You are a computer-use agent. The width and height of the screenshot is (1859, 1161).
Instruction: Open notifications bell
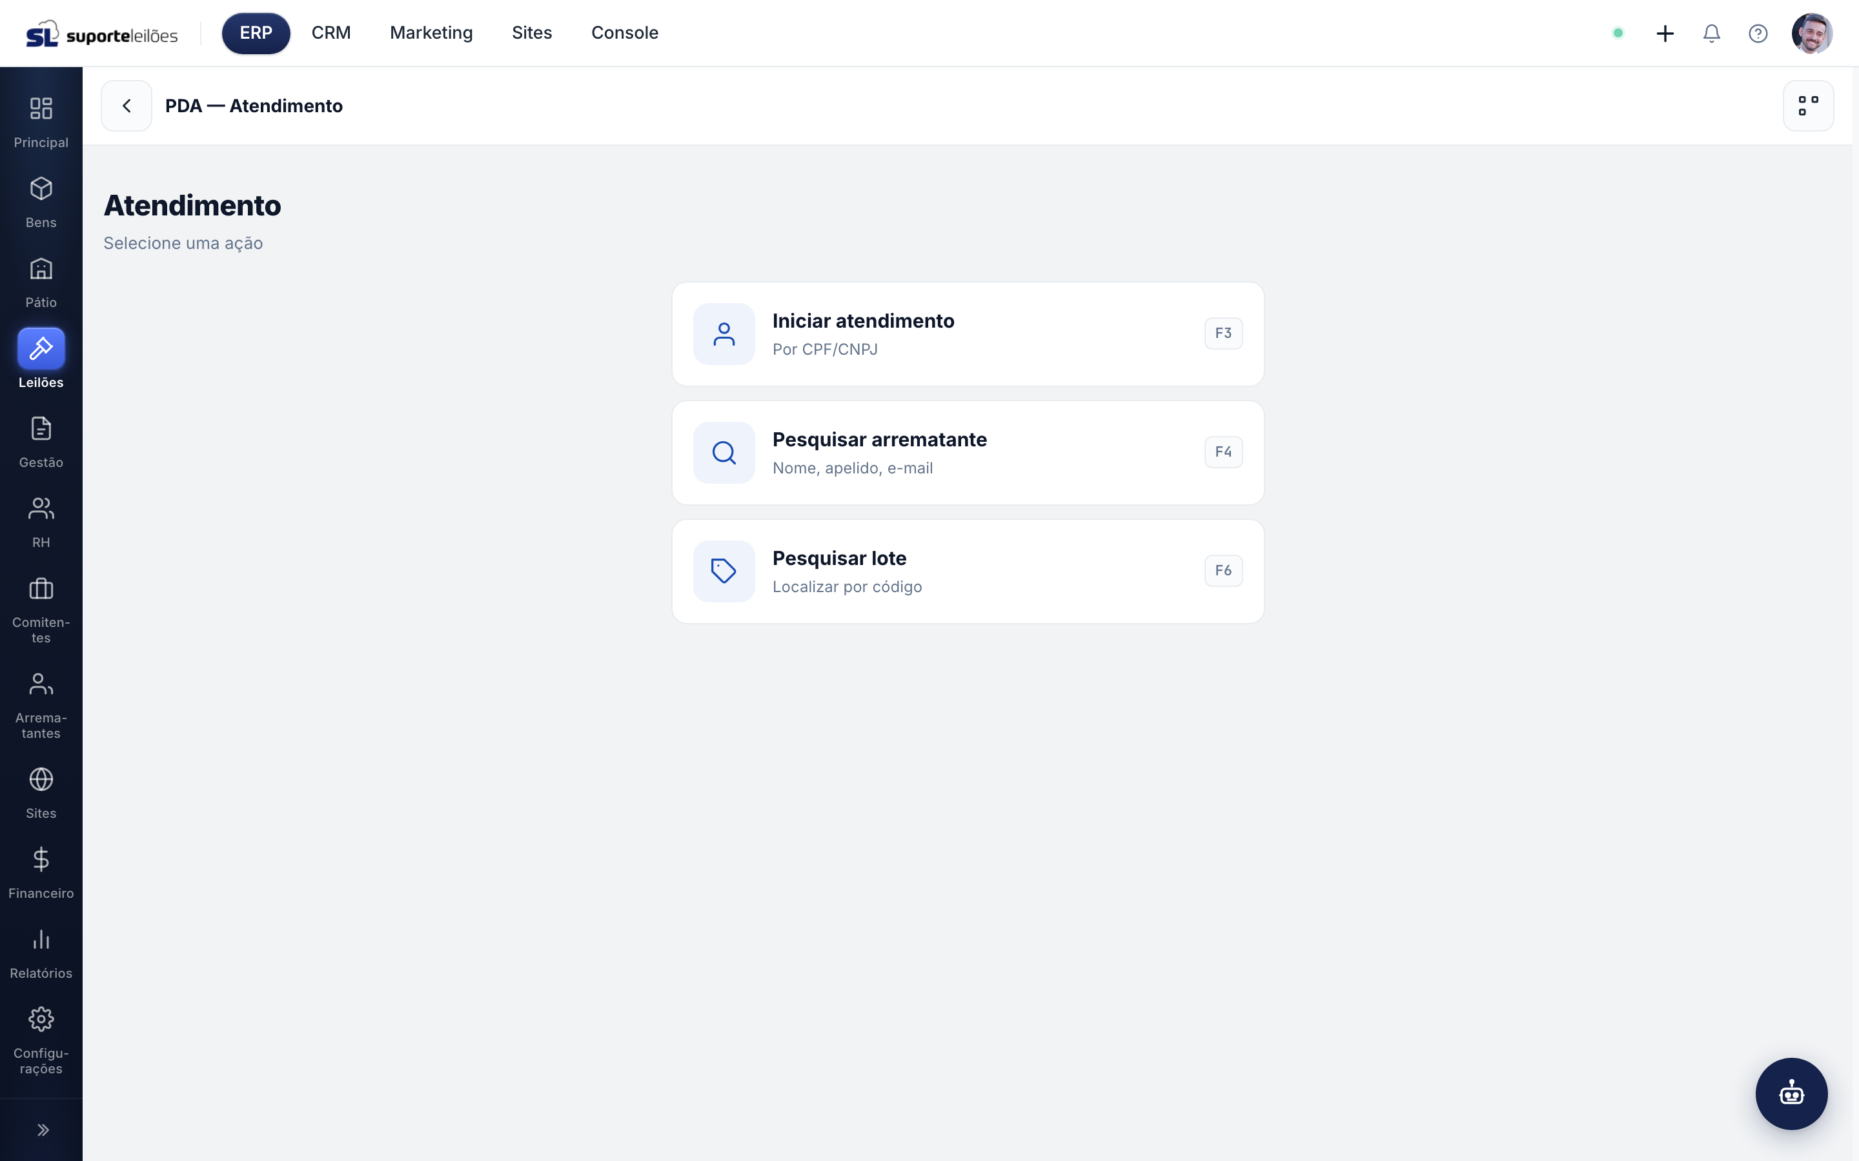point(1711,33)
